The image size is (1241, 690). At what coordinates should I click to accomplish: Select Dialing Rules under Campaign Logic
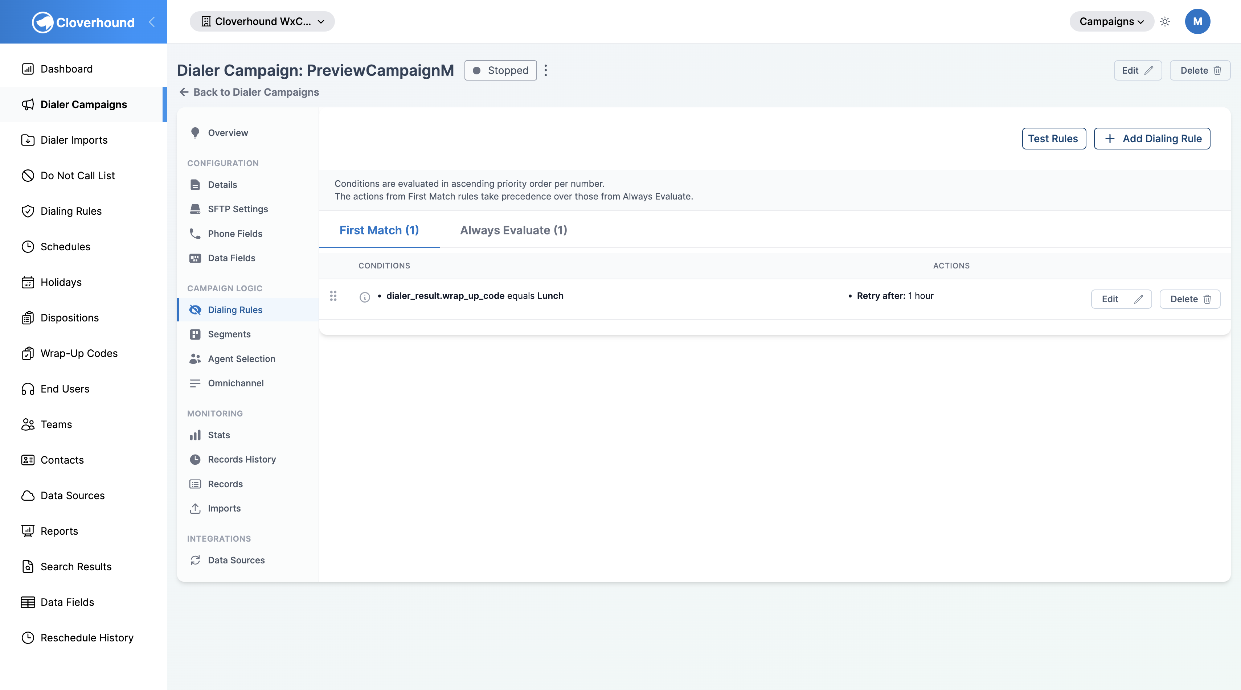[x=247, y=309]
